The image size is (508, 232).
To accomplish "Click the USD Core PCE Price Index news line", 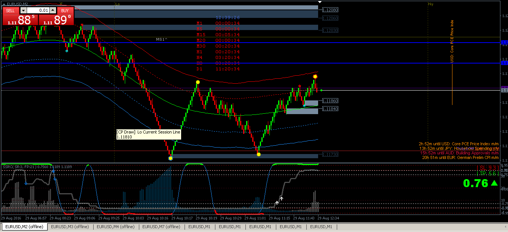I will 459,144.
